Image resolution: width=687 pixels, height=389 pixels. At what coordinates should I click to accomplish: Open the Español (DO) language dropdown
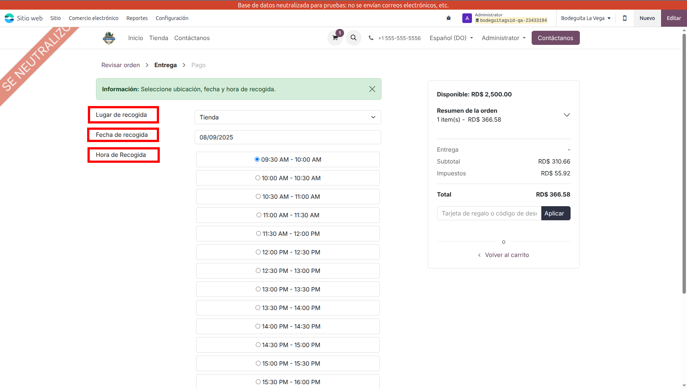[x=451, y=38]
